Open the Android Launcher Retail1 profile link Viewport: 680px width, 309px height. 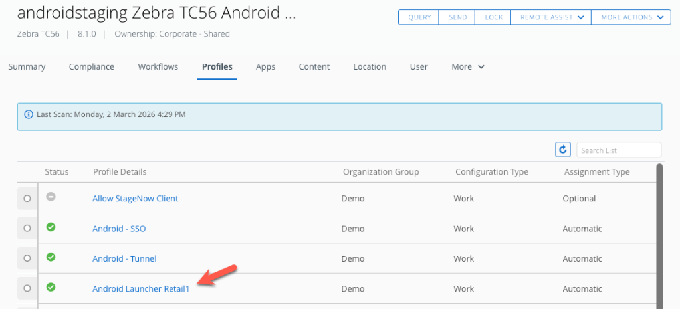141,288
